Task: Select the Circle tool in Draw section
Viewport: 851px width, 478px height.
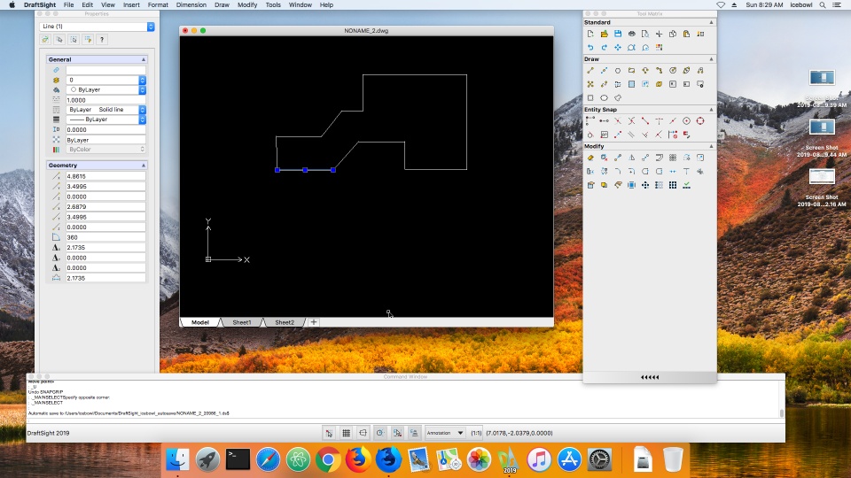Action: [x=618, y=71]
